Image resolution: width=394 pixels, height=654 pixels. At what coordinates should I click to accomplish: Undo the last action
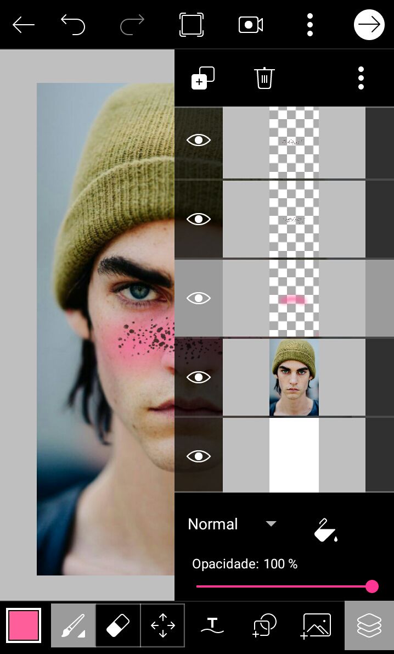[x=73, y=25]
